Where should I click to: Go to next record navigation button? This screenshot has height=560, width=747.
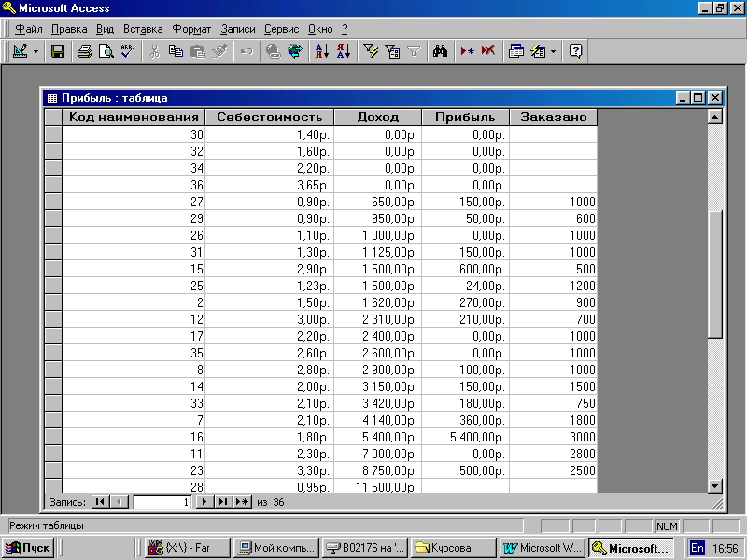(x=204, y=502)
